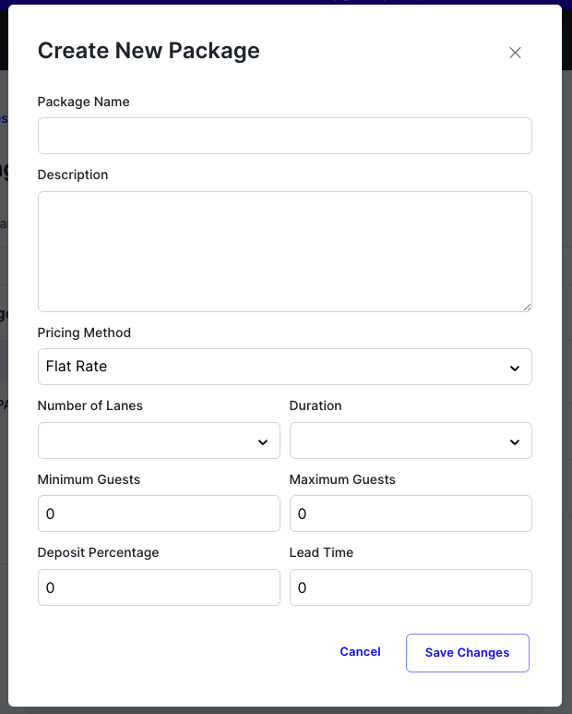Click the "Duration" label text
This screenshot has height=714, width=572.
click(316, 405)
